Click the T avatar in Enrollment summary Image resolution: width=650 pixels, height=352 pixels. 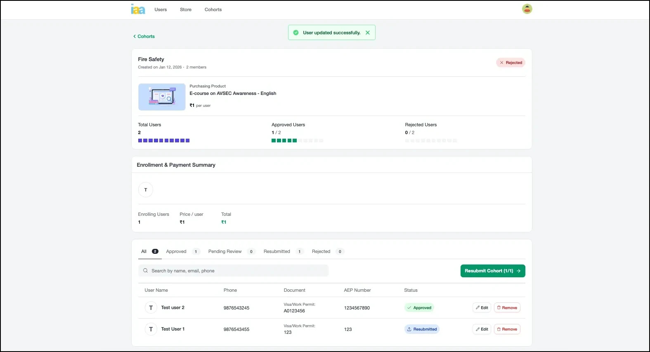click(x=146, y=190)
